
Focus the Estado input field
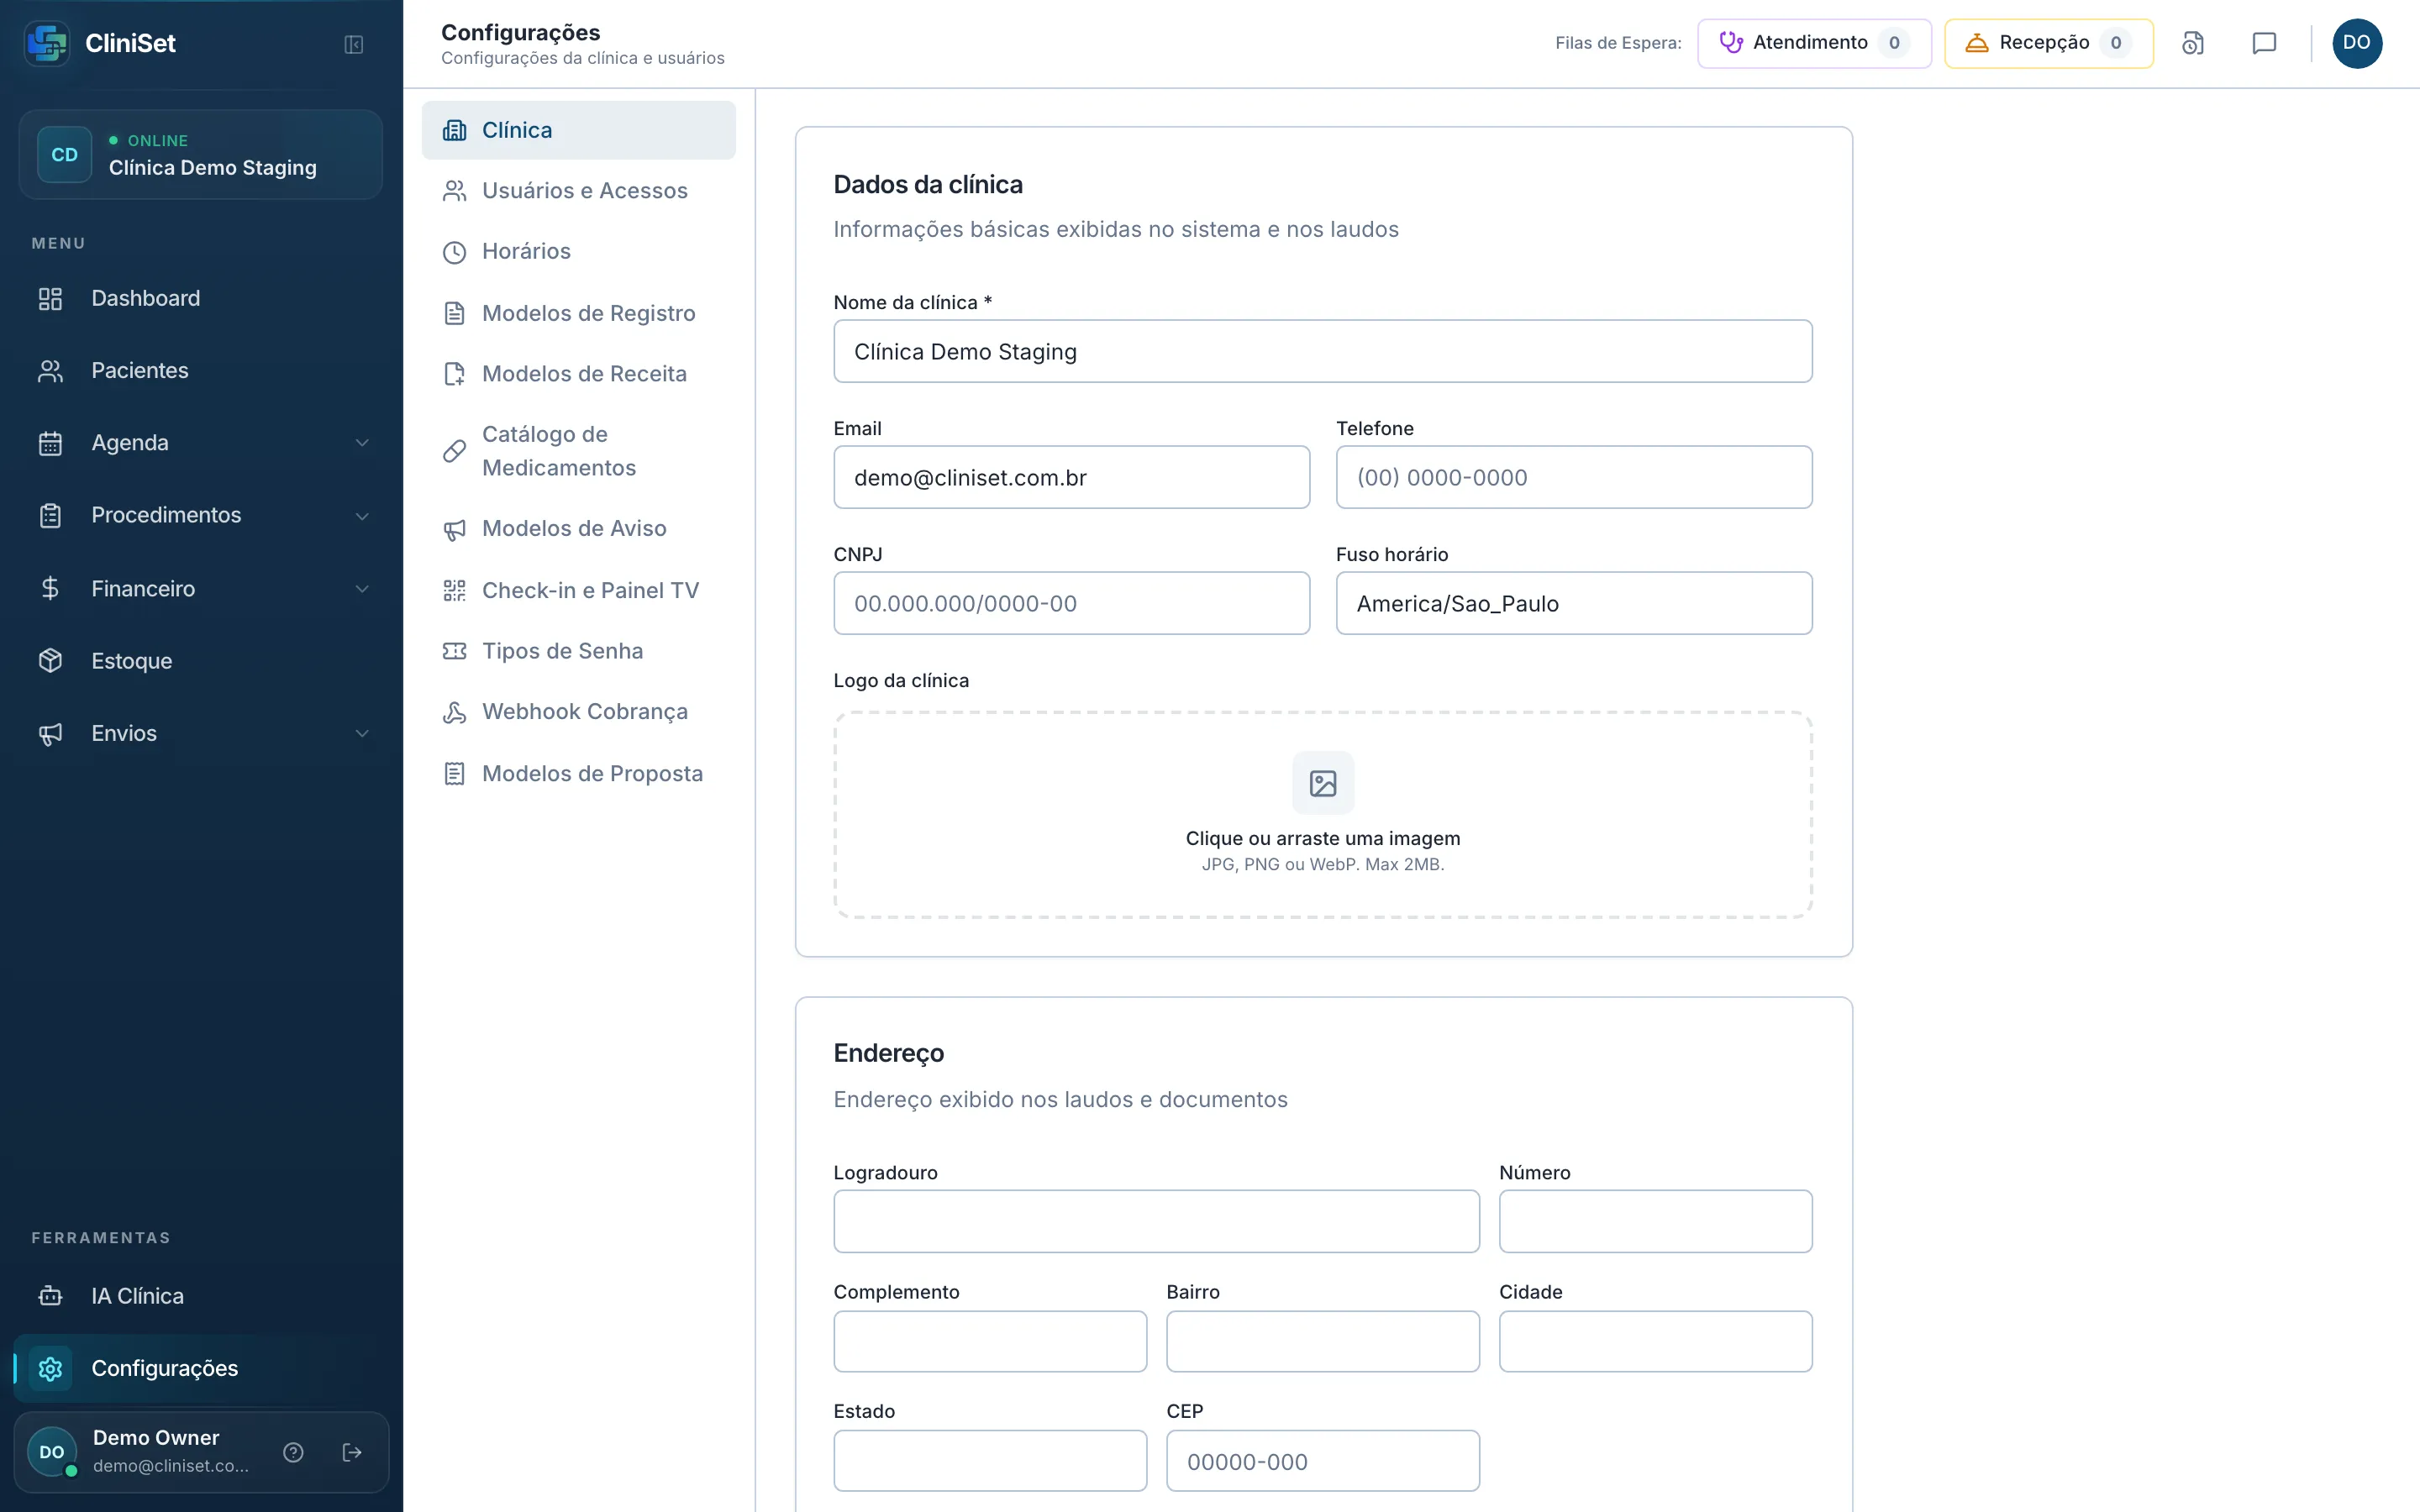click(990, 1461)
